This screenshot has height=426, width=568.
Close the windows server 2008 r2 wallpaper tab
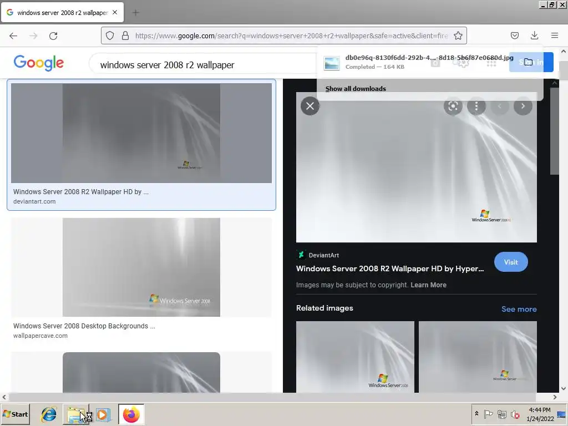coord(115,12)
